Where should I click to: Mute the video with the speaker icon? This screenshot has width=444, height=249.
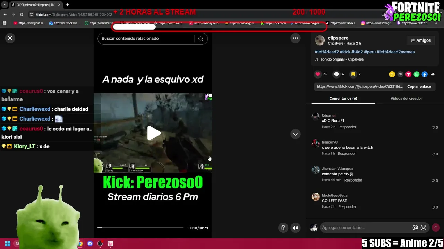(295, 228)
